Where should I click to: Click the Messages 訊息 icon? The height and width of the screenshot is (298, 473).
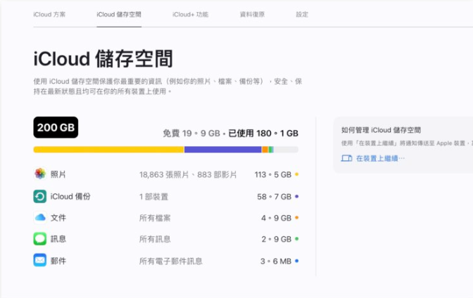point(40,239)
